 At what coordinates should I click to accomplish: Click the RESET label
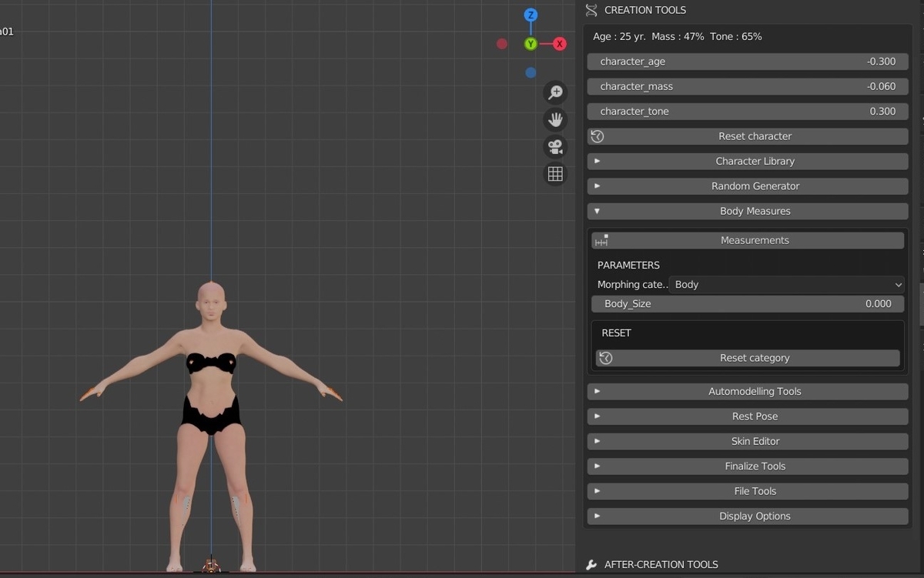pos(616,333)
